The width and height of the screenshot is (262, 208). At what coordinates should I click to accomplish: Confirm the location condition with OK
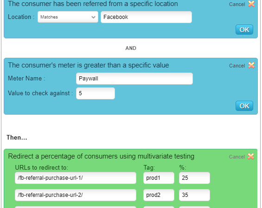[x=244, y=30]
